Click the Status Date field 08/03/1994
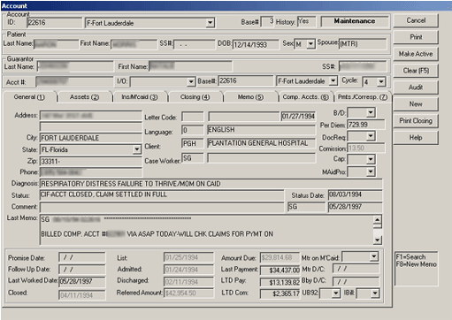 355,194
